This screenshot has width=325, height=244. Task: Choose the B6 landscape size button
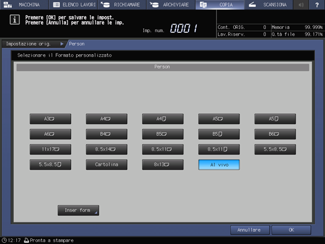click(x=275, y=134)
